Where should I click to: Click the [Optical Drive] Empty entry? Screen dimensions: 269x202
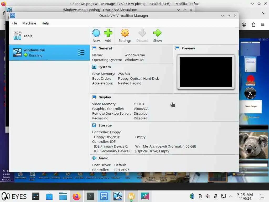[152, 151]
